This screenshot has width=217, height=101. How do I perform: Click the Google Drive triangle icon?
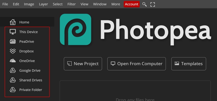[x=13, y=70]
